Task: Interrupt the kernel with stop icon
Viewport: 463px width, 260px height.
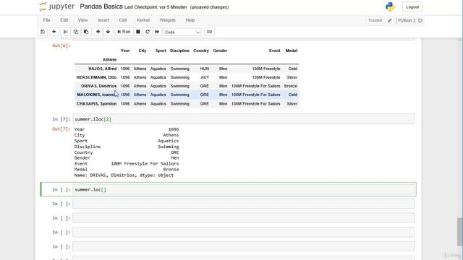Action: (138, 32)
